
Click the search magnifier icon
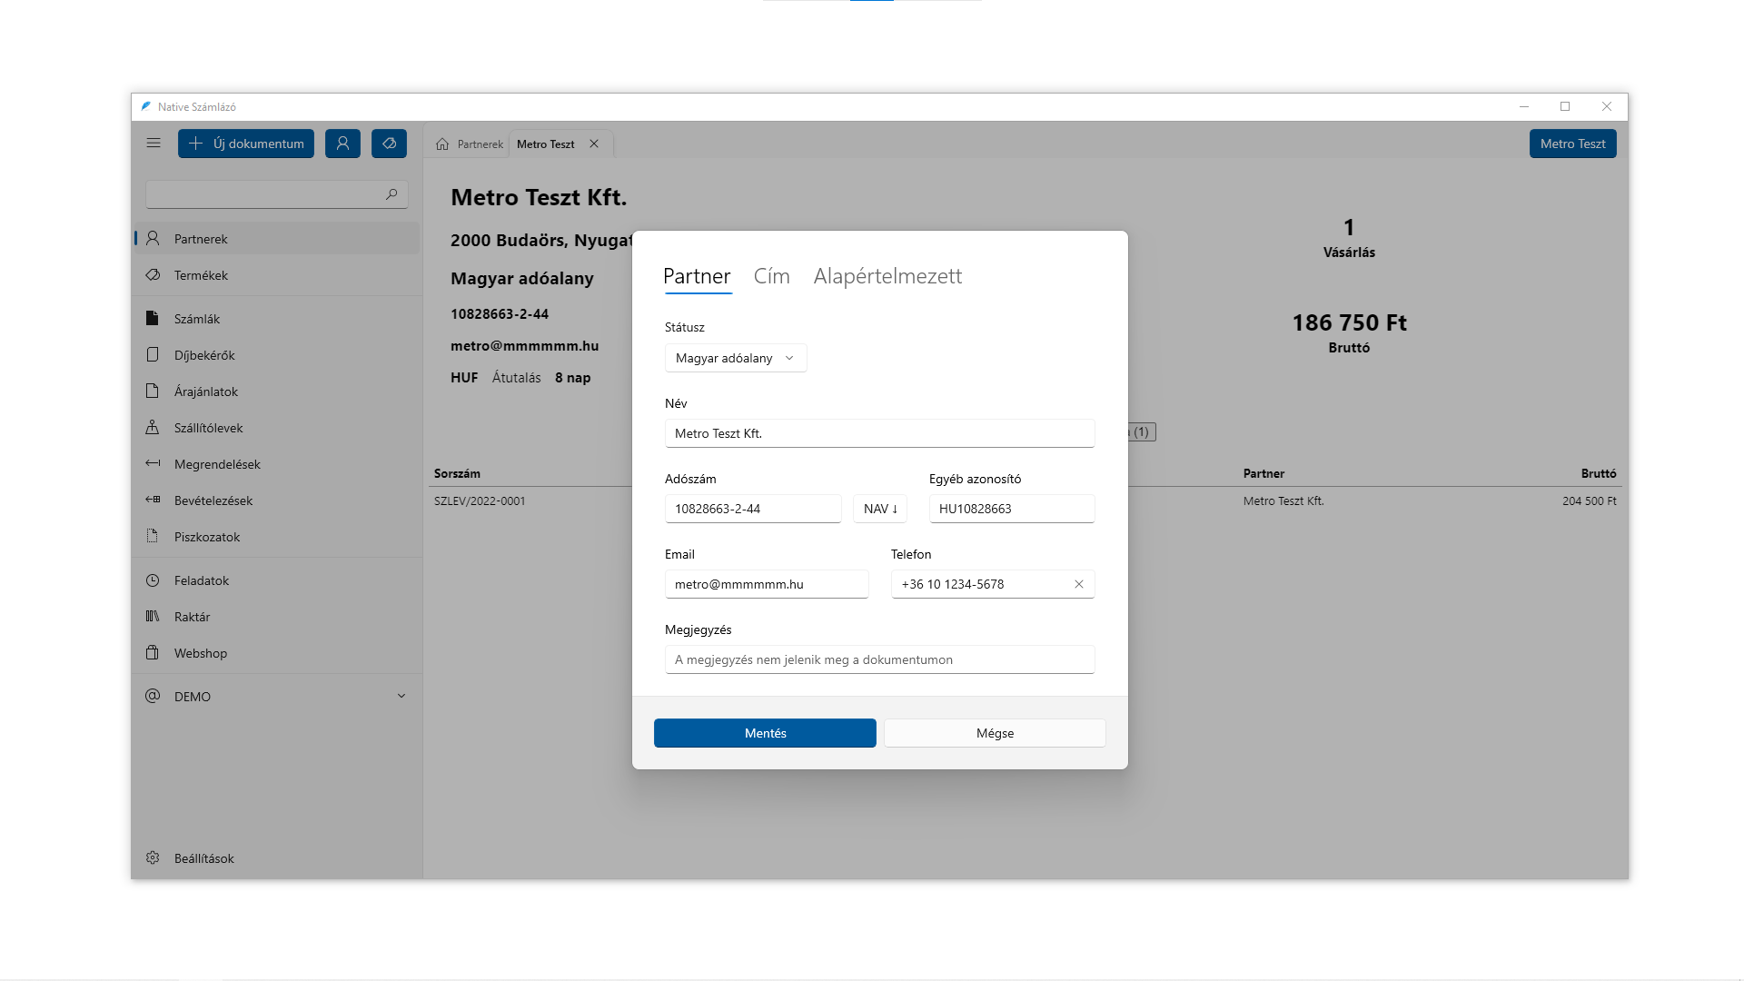coord(391,194)
